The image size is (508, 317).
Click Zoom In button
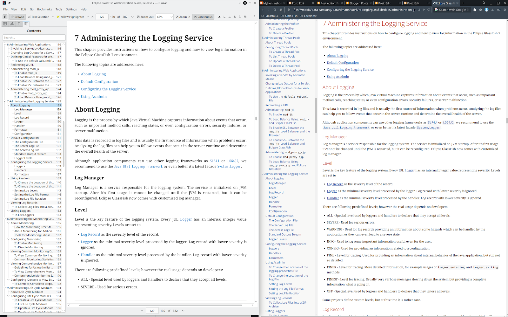point(183,17)
